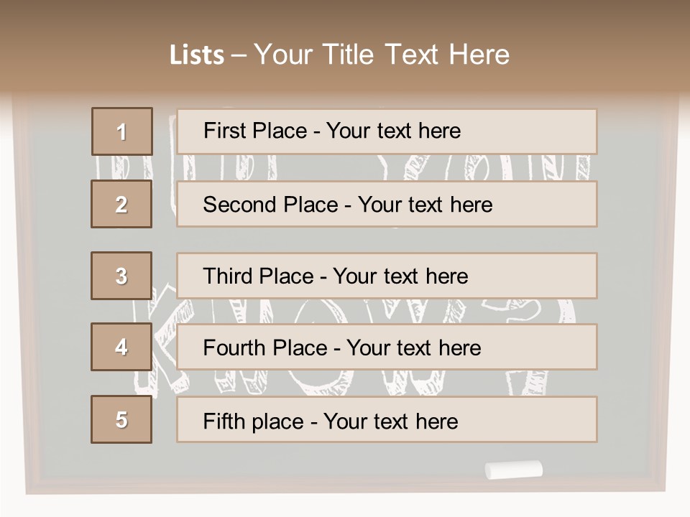Viewport: 690px width, 517px height.
Task: Click the words 'Your Title Text Here'
Action: coord(382,55)
